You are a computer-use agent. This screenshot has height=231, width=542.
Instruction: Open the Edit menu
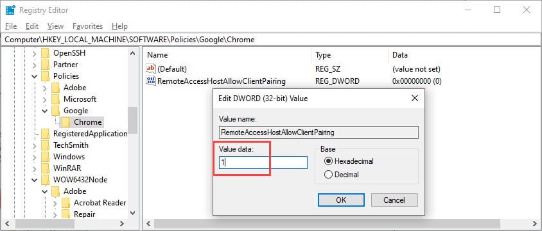coord(32,26)
